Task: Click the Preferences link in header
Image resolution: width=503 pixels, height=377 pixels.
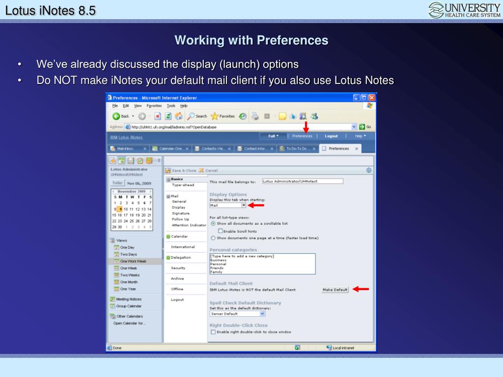Action: 302,136
